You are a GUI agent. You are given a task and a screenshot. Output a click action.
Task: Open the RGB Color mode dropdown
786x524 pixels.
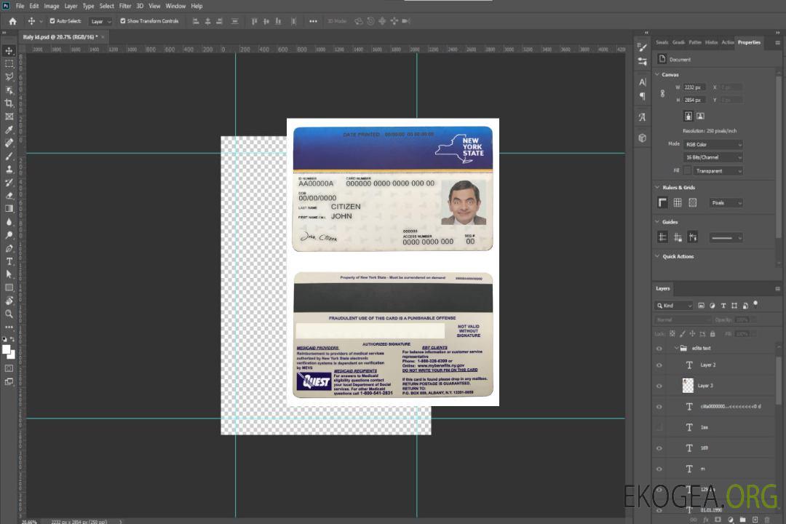[x=713, y=144]
